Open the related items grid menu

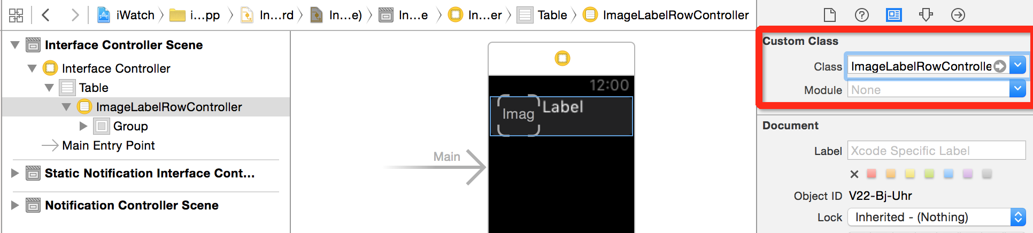click(x=16, y=15)
